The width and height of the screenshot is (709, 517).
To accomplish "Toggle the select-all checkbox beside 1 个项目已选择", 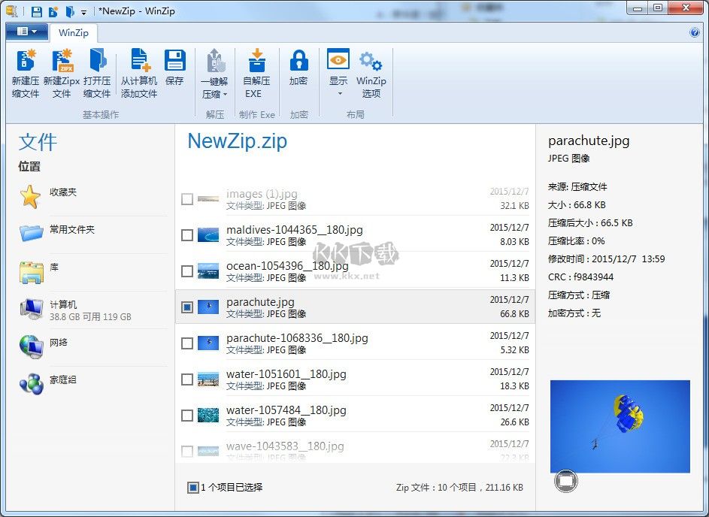I will [x=192, y=488].
